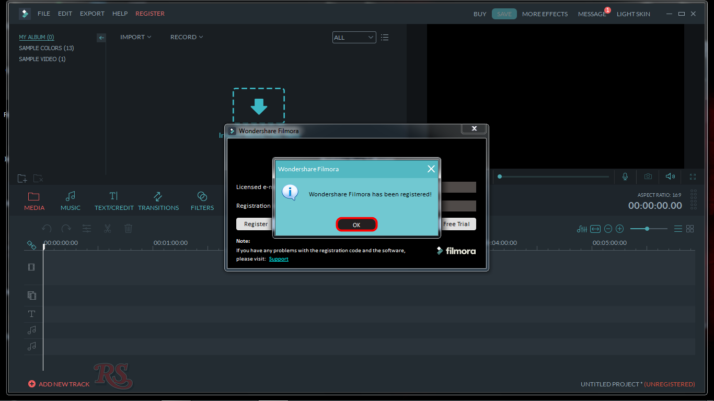This screenshot has width=714, height=401.
Task: Expand the IMPORT dropdown
Action: click(x=136, y=37)
